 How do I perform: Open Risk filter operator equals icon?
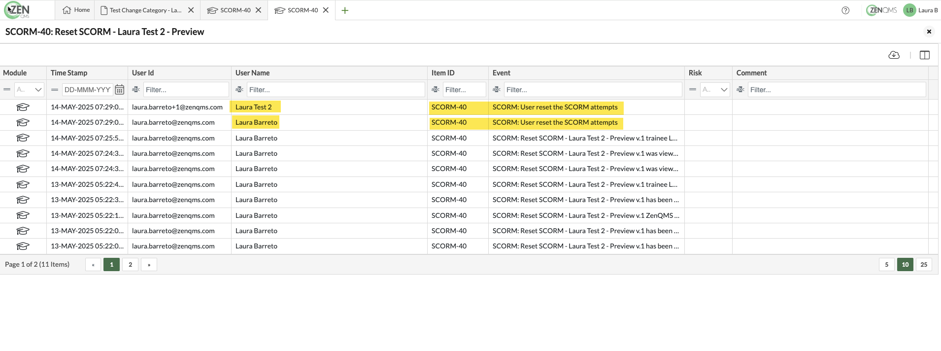tap(693, 90)
